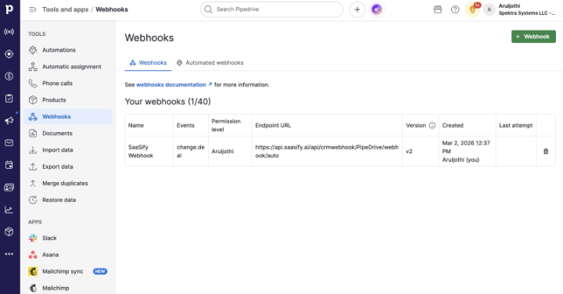The height and width of the screenshot is (294, 563).
Task: Open Products cube icon in left rail
Action: tap(9, 231)
